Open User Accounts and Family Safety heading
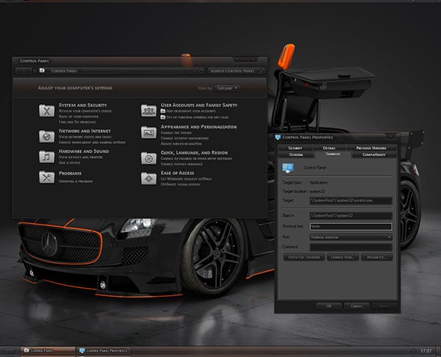 pos(199,105)
